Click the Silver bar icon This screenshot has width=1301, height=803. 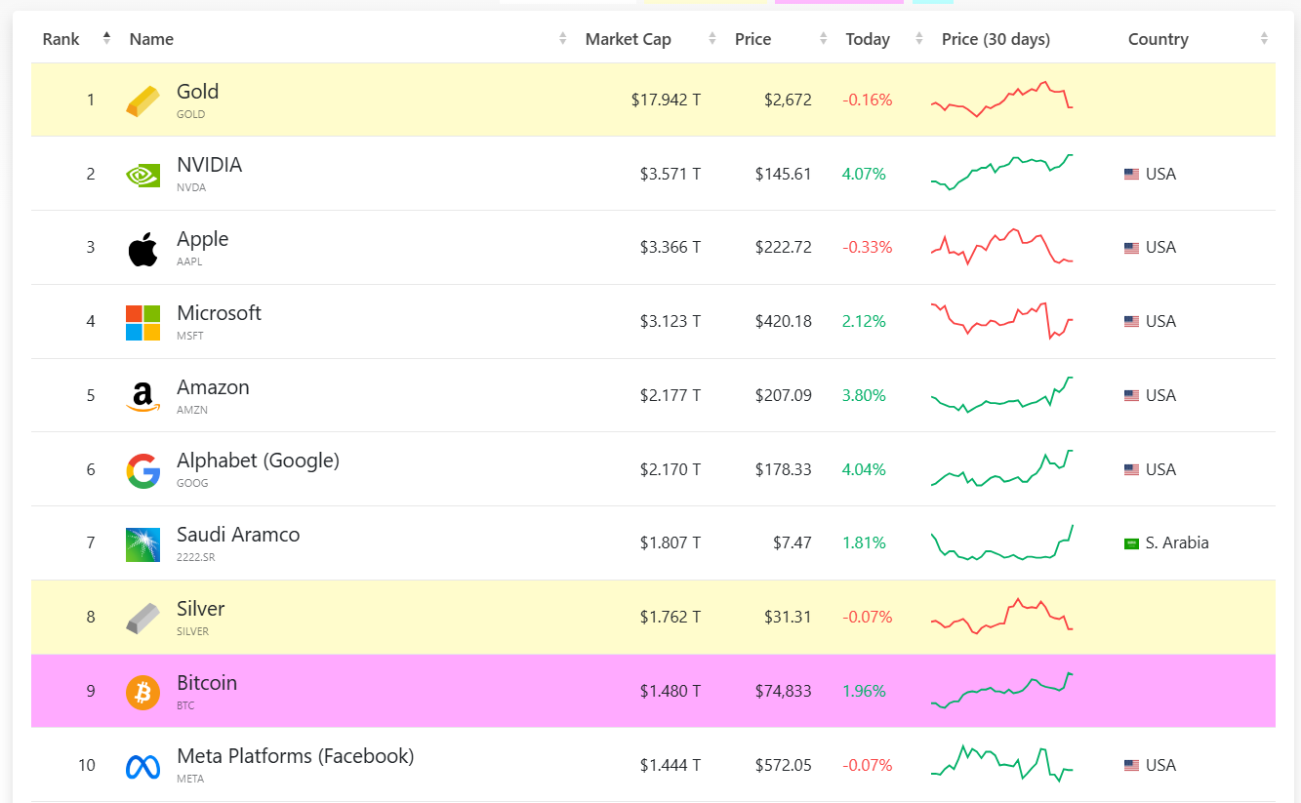click(142, 617)
